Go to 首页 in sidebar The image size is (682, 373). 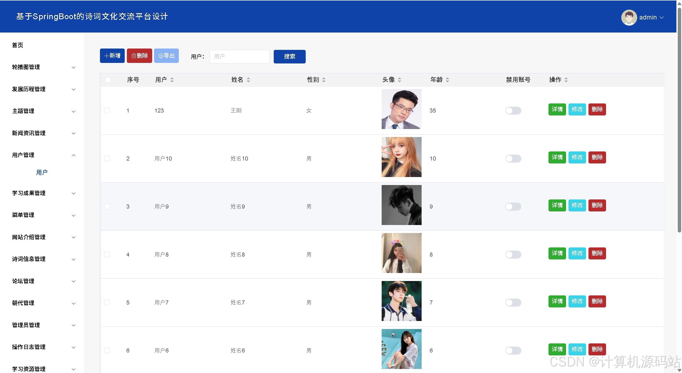pyautogui.click(x=18, y=45)
